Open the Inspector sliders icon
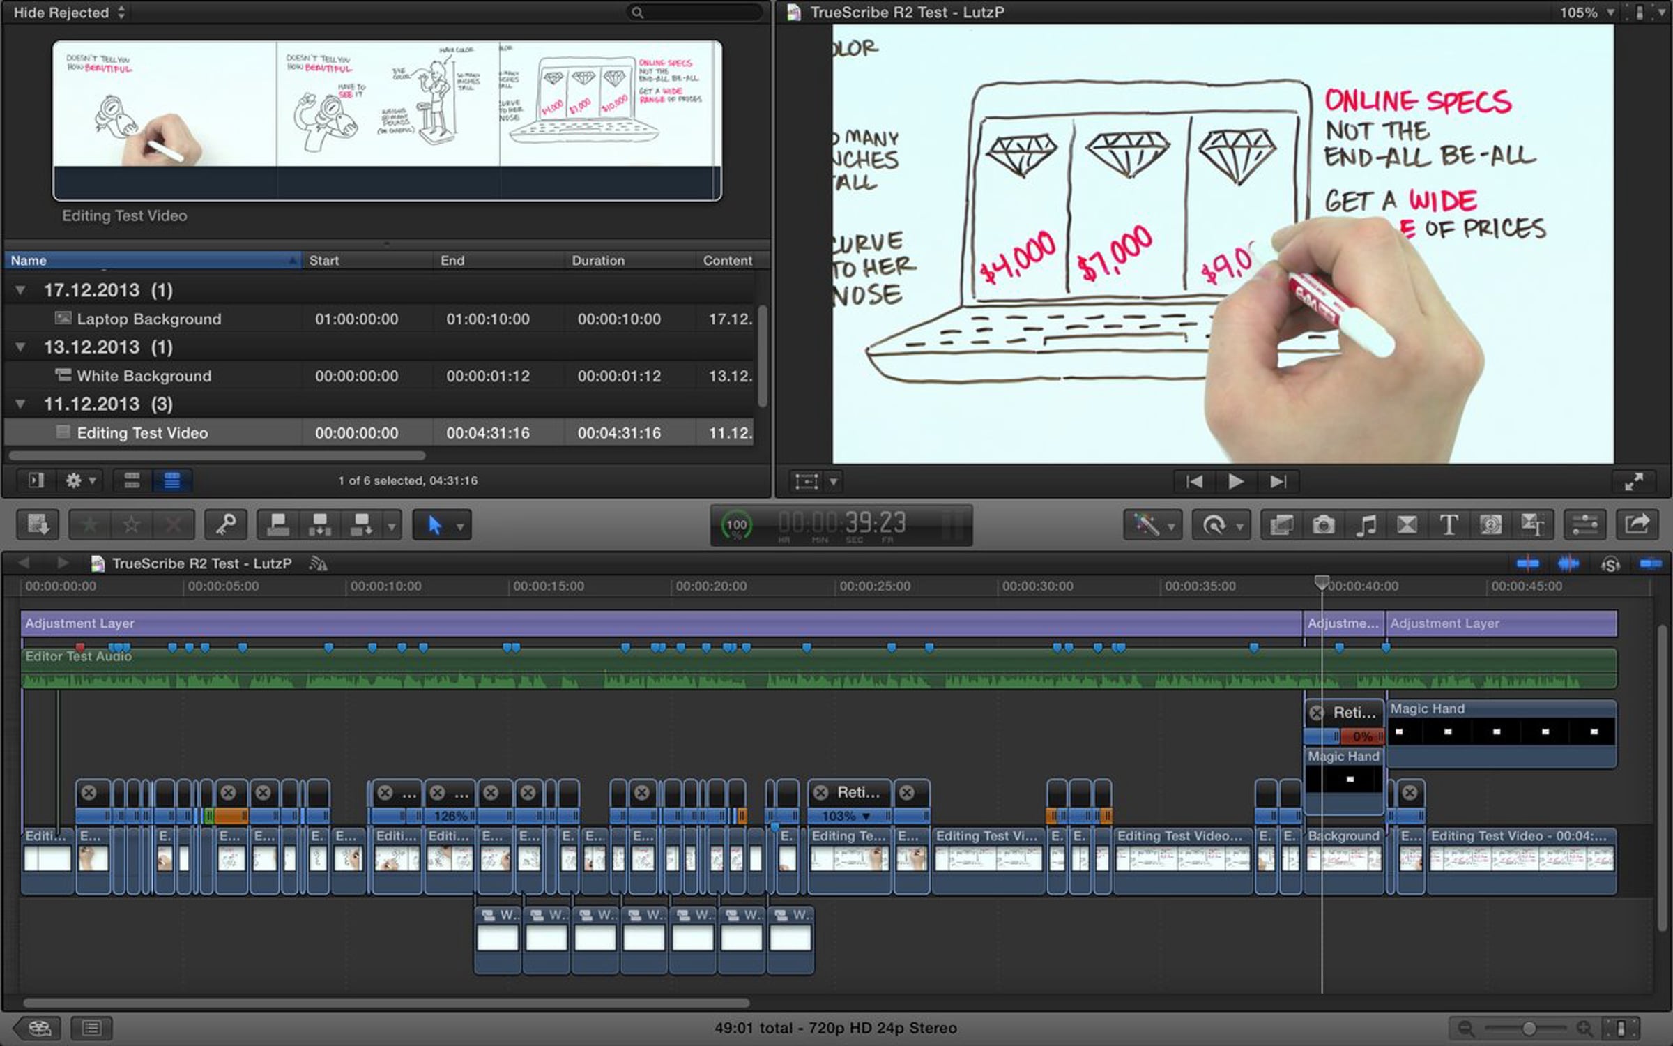The image size is (1673, 1046). 1584,525
